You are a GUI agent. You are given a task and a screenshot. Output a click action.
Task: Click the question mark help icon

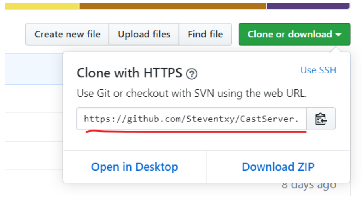191,74
